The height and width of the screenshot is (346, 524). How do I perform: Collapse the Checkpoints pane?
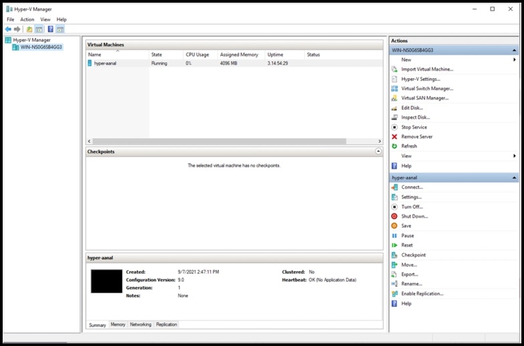(378, 152)
